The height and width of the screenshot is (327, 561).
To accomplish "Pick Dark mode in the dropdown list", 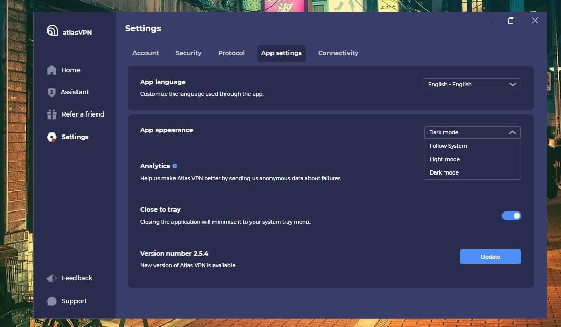I will point(472,172).
